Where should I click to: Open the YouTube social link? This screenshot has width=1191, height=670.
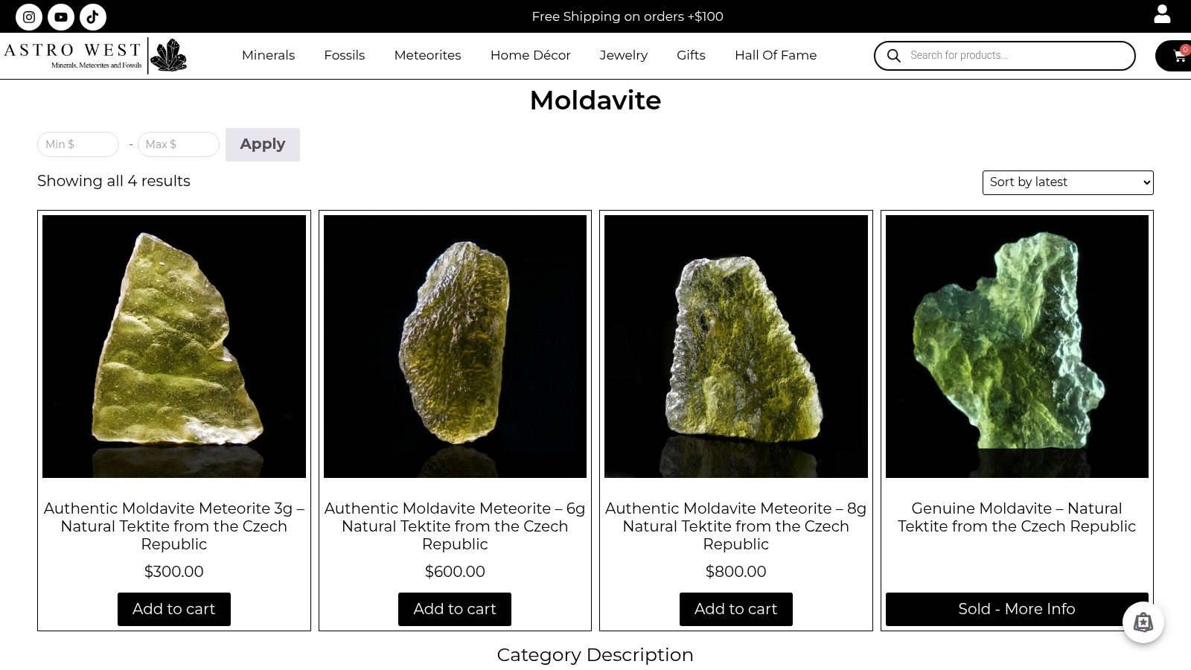pos(61,16)
